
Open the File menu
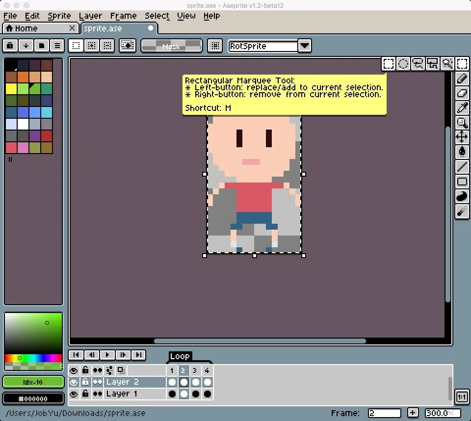(x=10, y=16)
